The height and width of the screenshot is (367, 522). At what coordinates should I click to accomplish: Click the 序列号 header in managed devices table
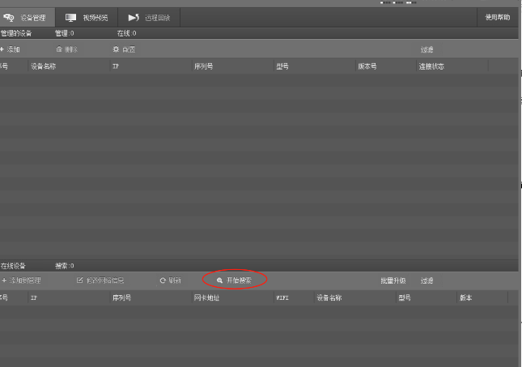(202, 66)
